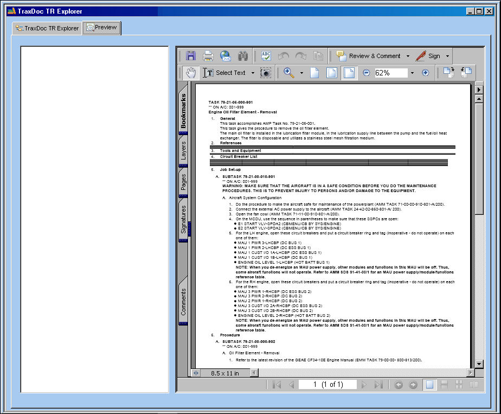Open the Comments side tab

(183, 301)
